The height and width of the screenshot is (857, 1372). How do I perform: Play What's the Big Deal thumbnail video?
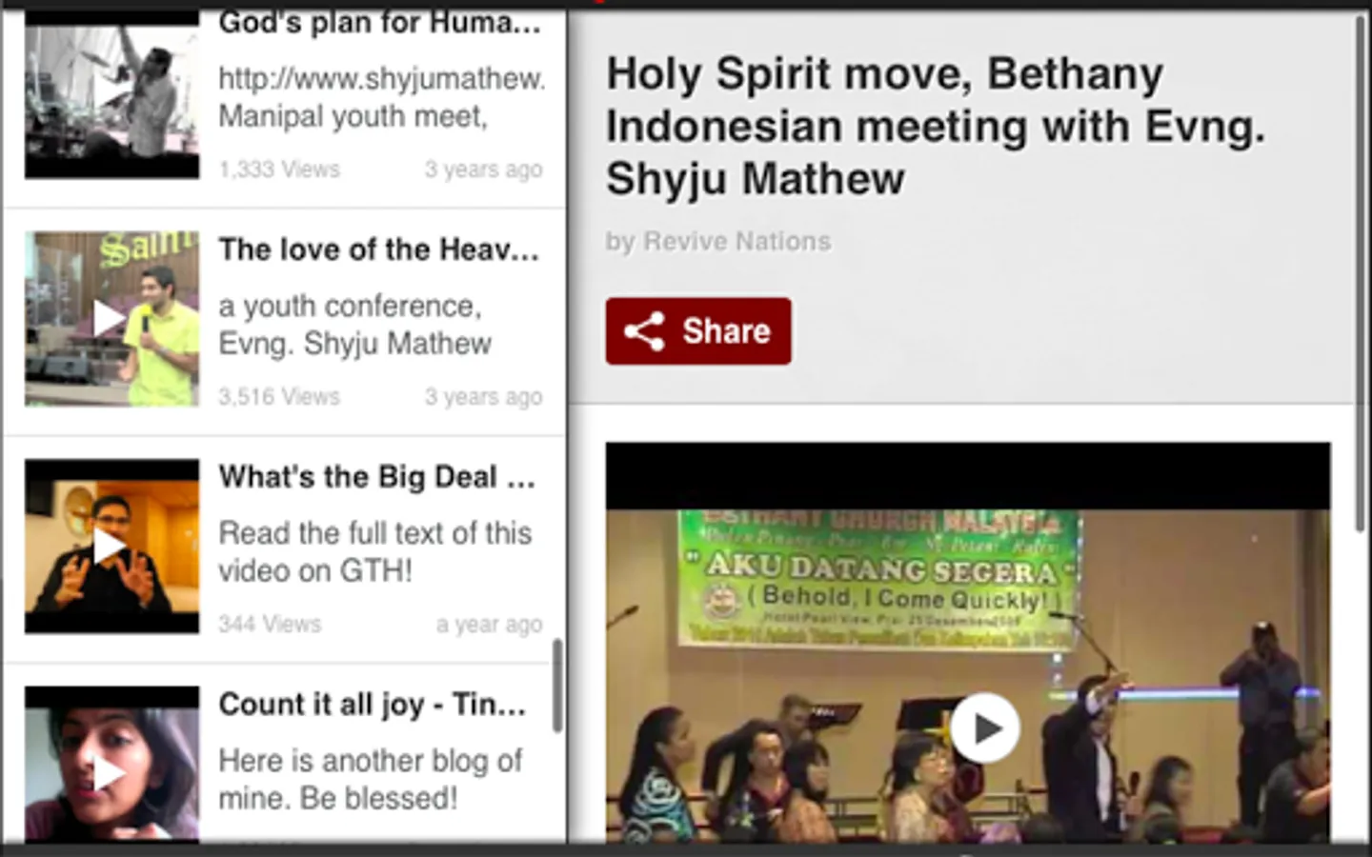111,547
